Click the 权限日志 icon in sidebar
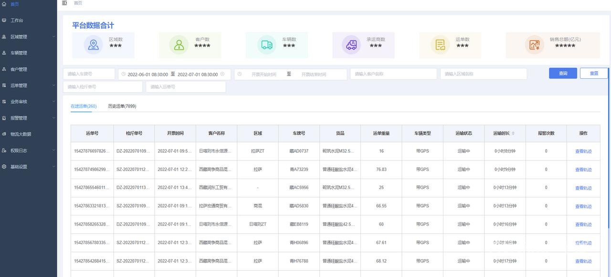Image resolution: width=611 pixels, height=277 pixels. pyautogui.click(x=4, y=150)
